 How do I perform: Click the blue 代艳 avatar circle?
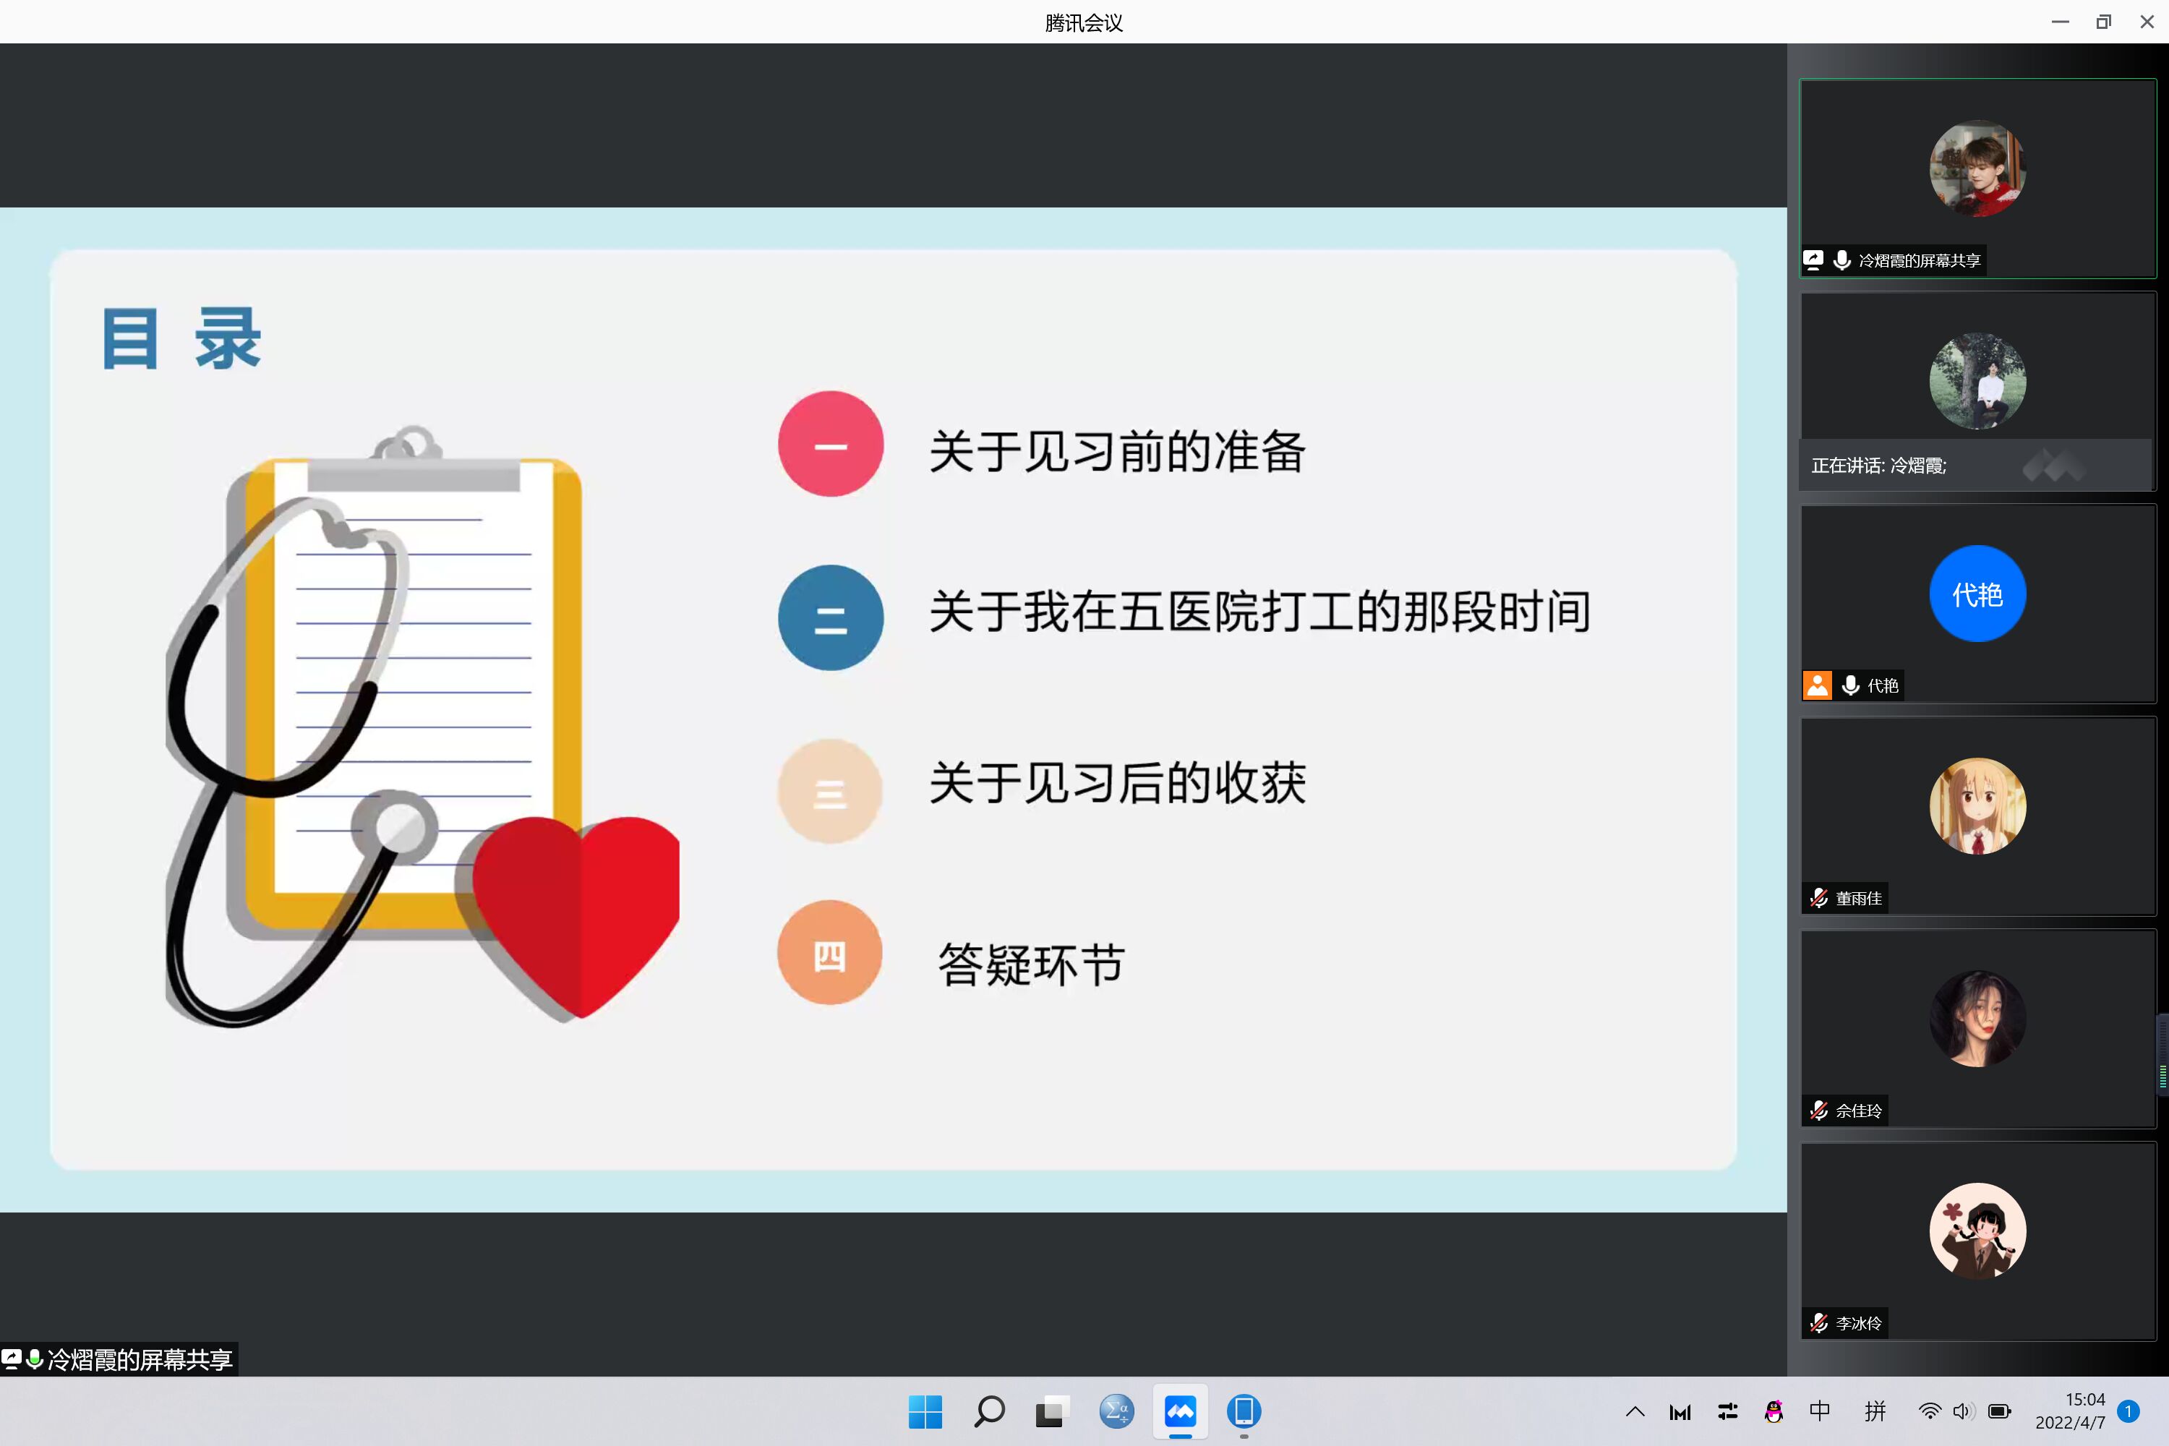click(1977, 594)
